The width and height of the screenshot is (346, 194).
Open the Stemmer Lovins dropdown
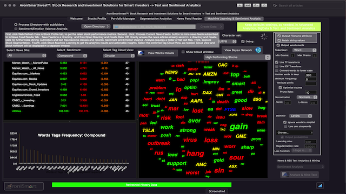tap(301, 116)
